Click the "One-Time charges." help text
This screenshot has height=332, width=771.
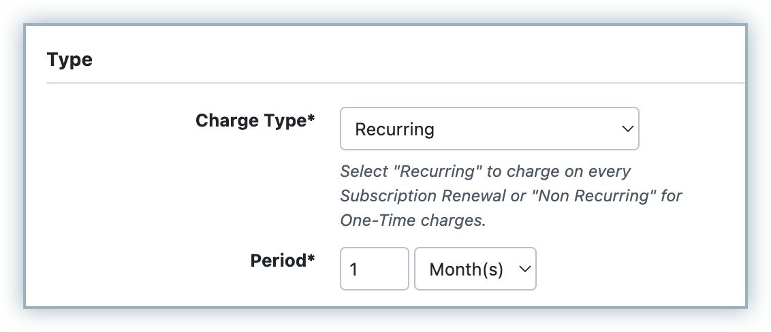pos(413,220)
